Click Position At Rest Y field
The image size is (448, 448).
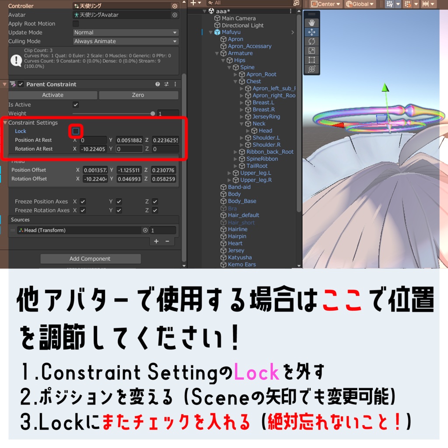129,140
